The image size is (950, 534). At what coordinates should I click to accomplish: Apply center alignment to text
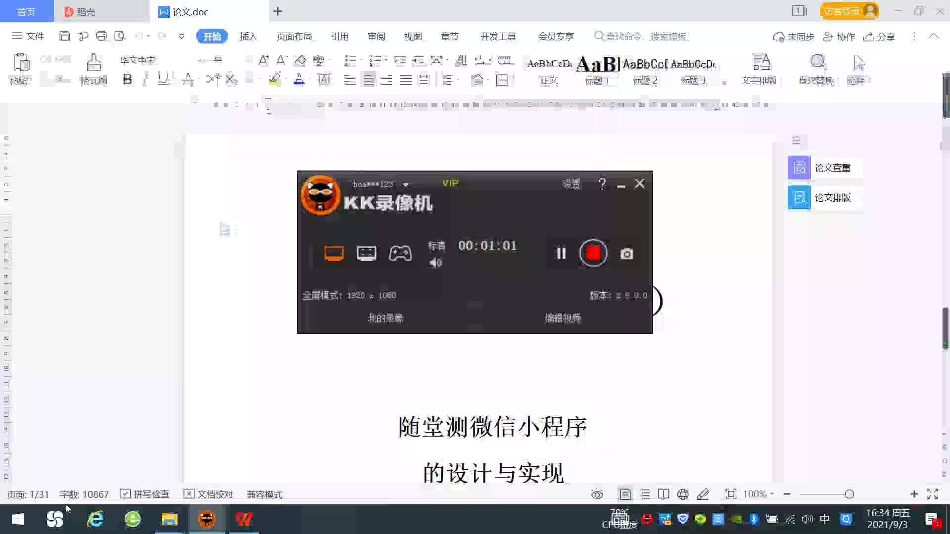point(369,80)
